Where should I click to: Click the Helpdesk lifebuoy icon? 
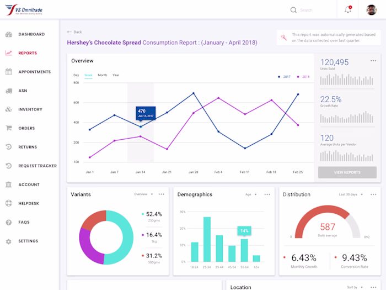9,203
